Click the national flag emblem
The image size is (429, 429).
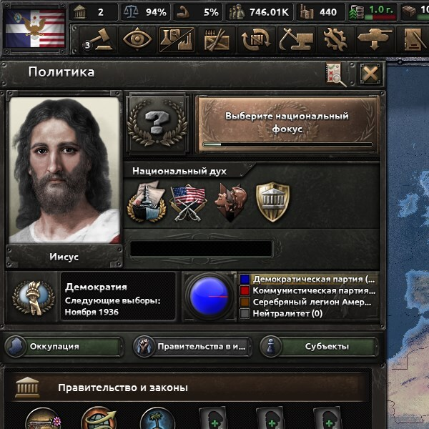point(35,29)
